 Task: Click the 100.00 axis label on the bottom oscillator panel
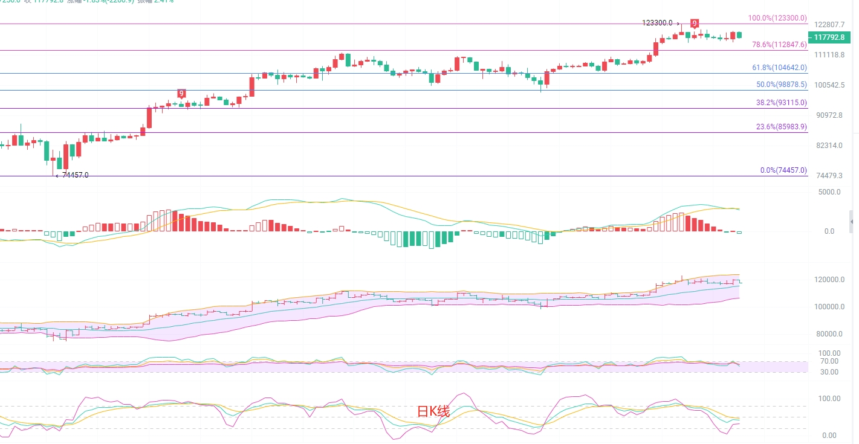click(x=829, y=399)
